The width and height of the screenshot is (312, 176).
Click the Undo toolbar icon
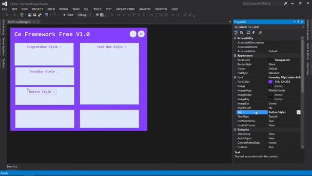coord(47,15)
